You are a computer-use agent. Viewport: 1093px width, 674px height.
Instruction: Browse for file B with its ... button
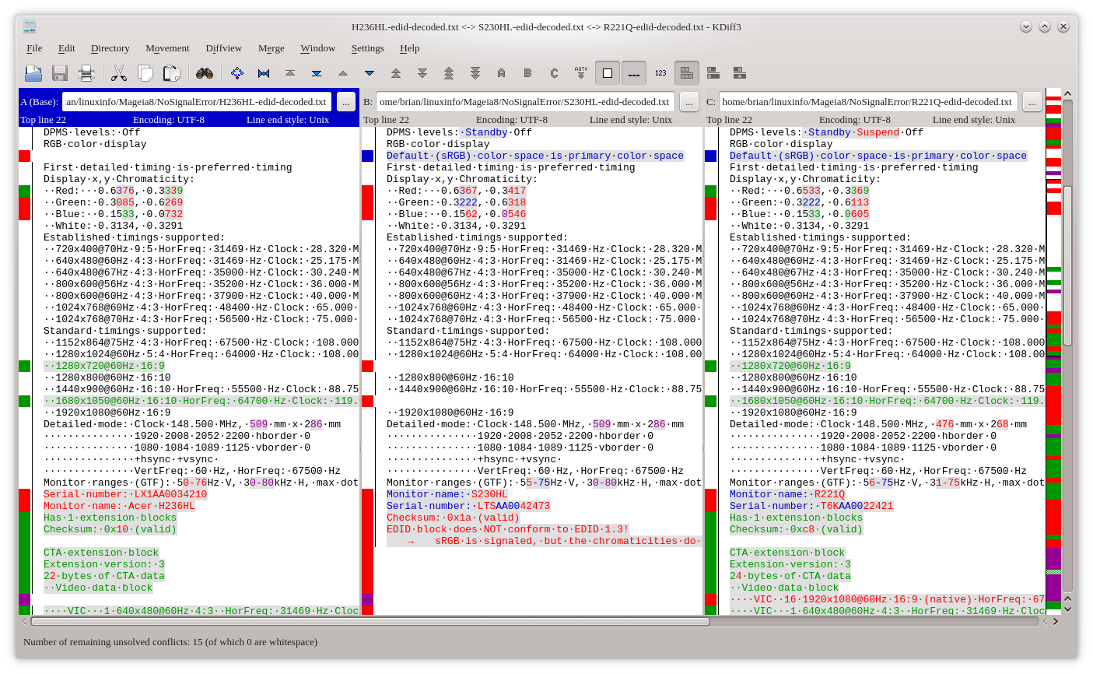[x=689, y=102]
